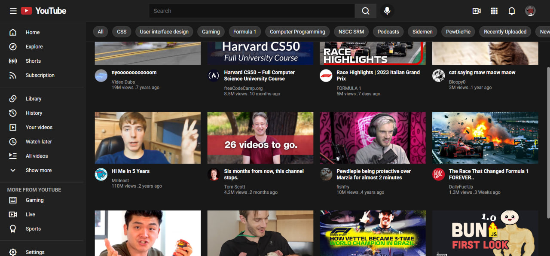Open the Tom Scott channel avatar
Screen dimensions: 550x256
click(x=214, y=174)
